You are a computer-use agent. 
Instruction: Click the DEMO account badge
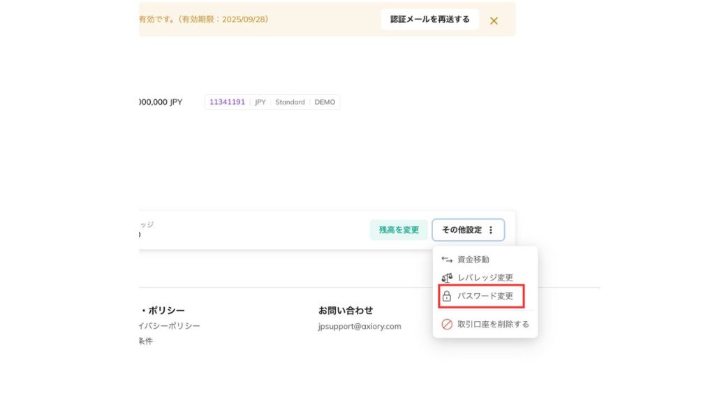325,101
